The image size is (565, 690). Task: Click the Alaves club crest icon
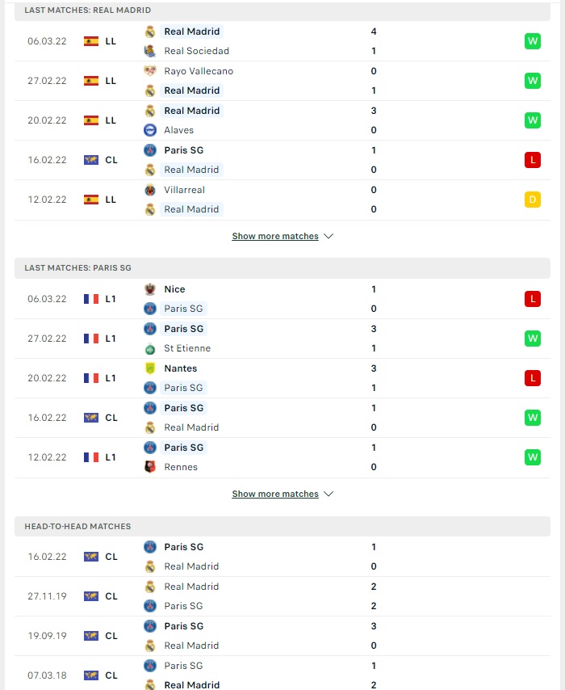[x=150, y=130]
